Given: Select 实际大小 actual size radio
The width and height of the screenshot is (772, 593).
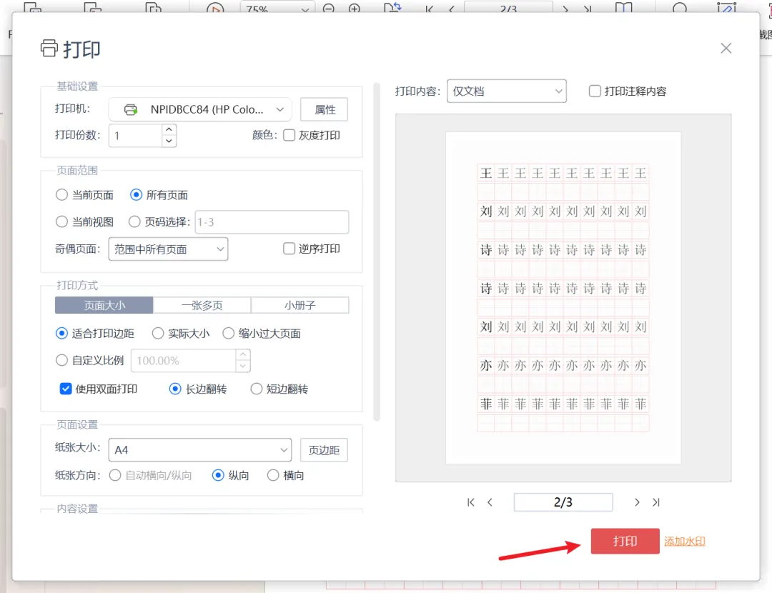Looking at the screenshot, I should 157,334.
